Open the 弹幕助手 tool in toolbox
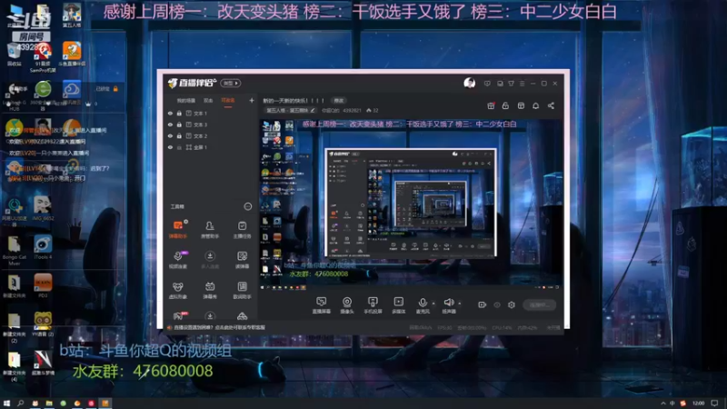The height and width of the screenshot is (409, 727). (x=177, y=229)
